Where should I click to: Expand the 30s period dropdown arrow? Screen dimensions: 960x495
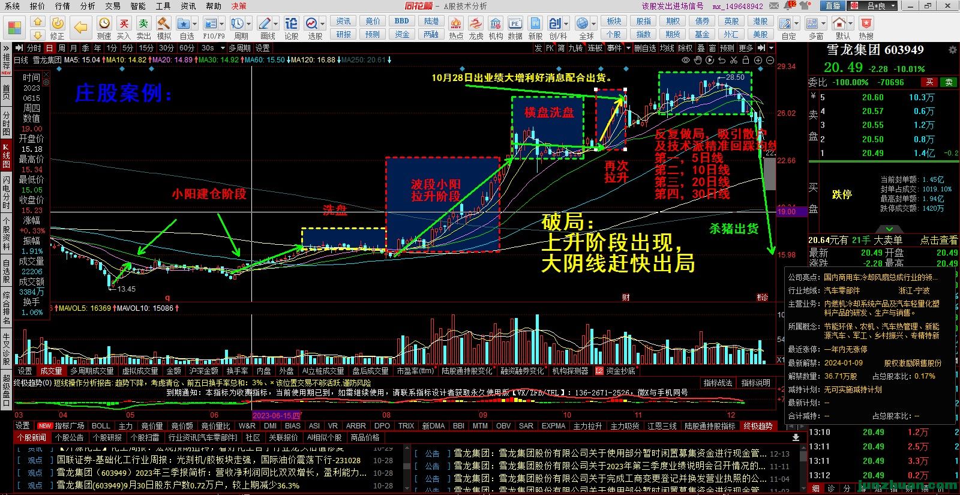click(221, 48)
